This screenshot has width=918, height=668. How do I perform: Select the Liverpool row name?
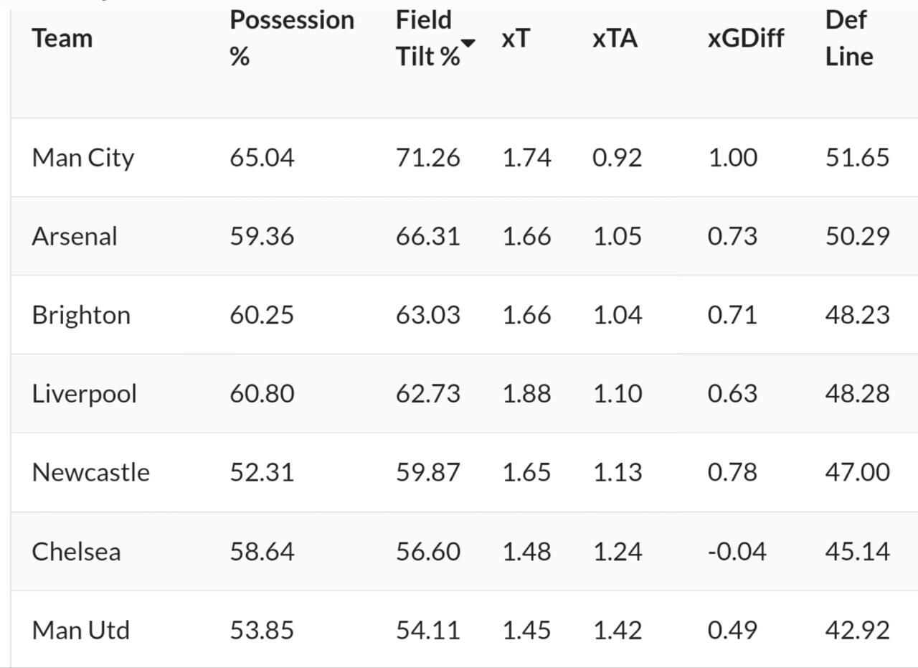tap(84, 394)
